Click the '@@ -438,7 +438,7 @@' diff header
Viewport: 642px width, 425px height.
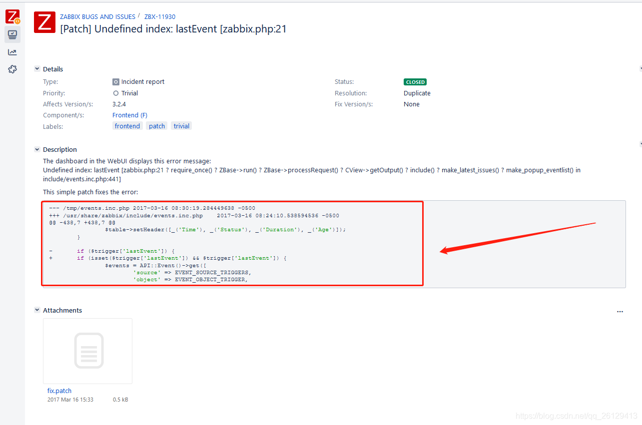82,223
